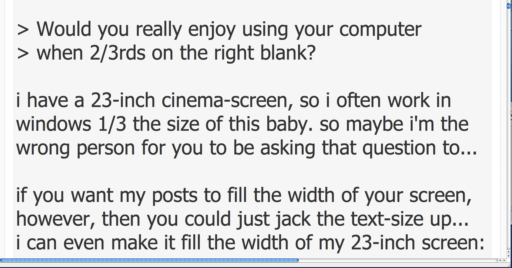Click the word "question" in the message

coord(399,148)
